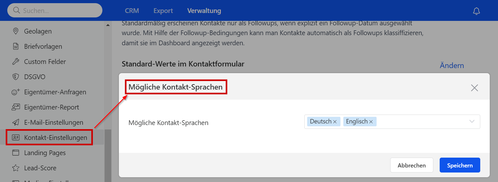Screen dimensions: 498x182
Task: Open the CRM menu
Action: tap(132, 11)
